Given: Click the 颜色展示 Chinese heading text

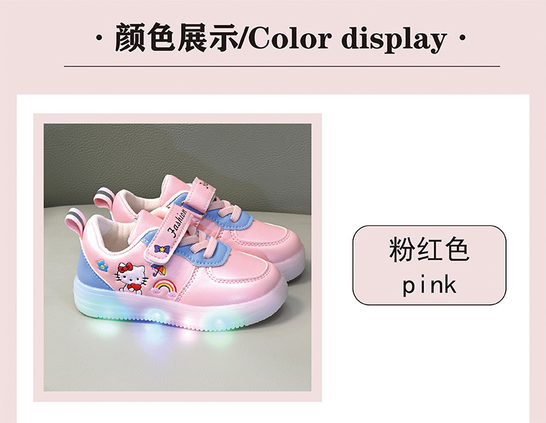Looking at the screenshot, I should click(x=176, y=37).
